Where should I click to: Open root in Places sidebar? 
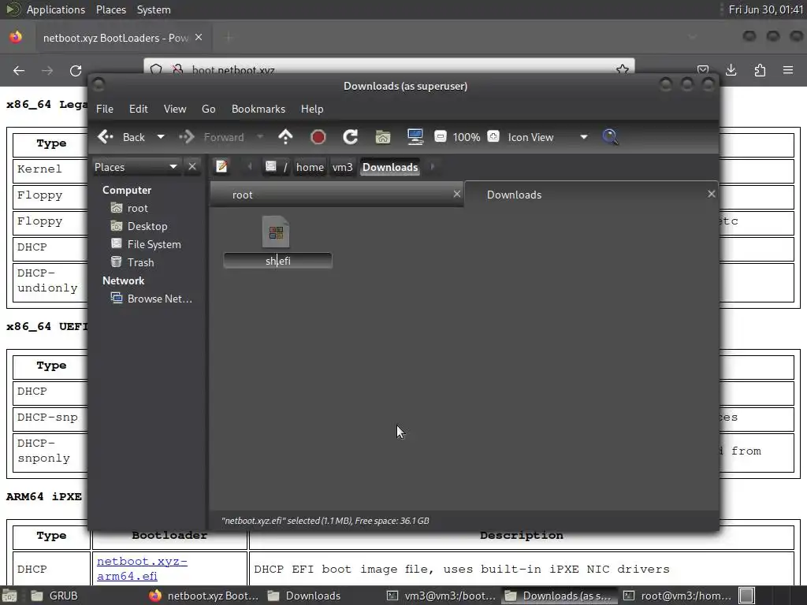point(137,208)
